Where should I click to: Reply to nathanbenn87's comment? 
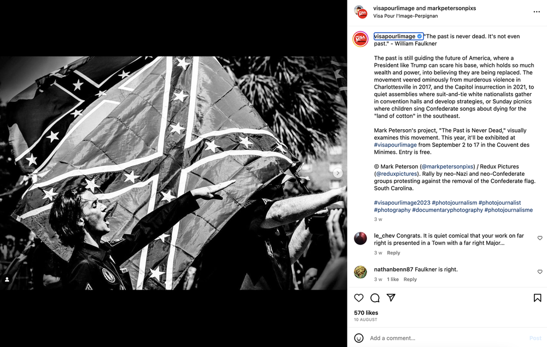410,279
